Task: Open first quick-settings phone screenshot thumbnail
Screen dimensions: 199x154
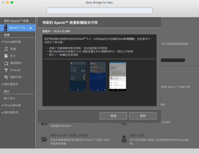Action: 78,76
